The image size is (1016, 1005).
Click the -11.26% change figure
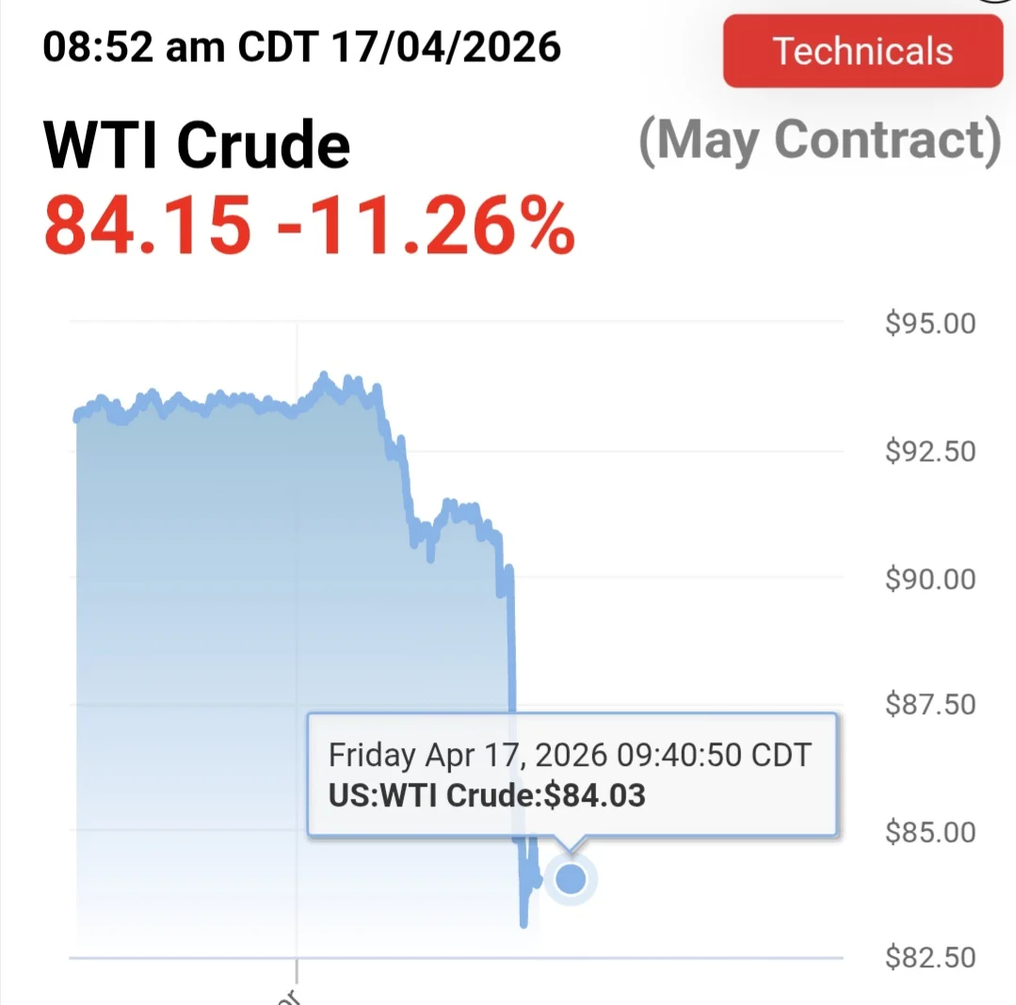(x=426, y=225)
